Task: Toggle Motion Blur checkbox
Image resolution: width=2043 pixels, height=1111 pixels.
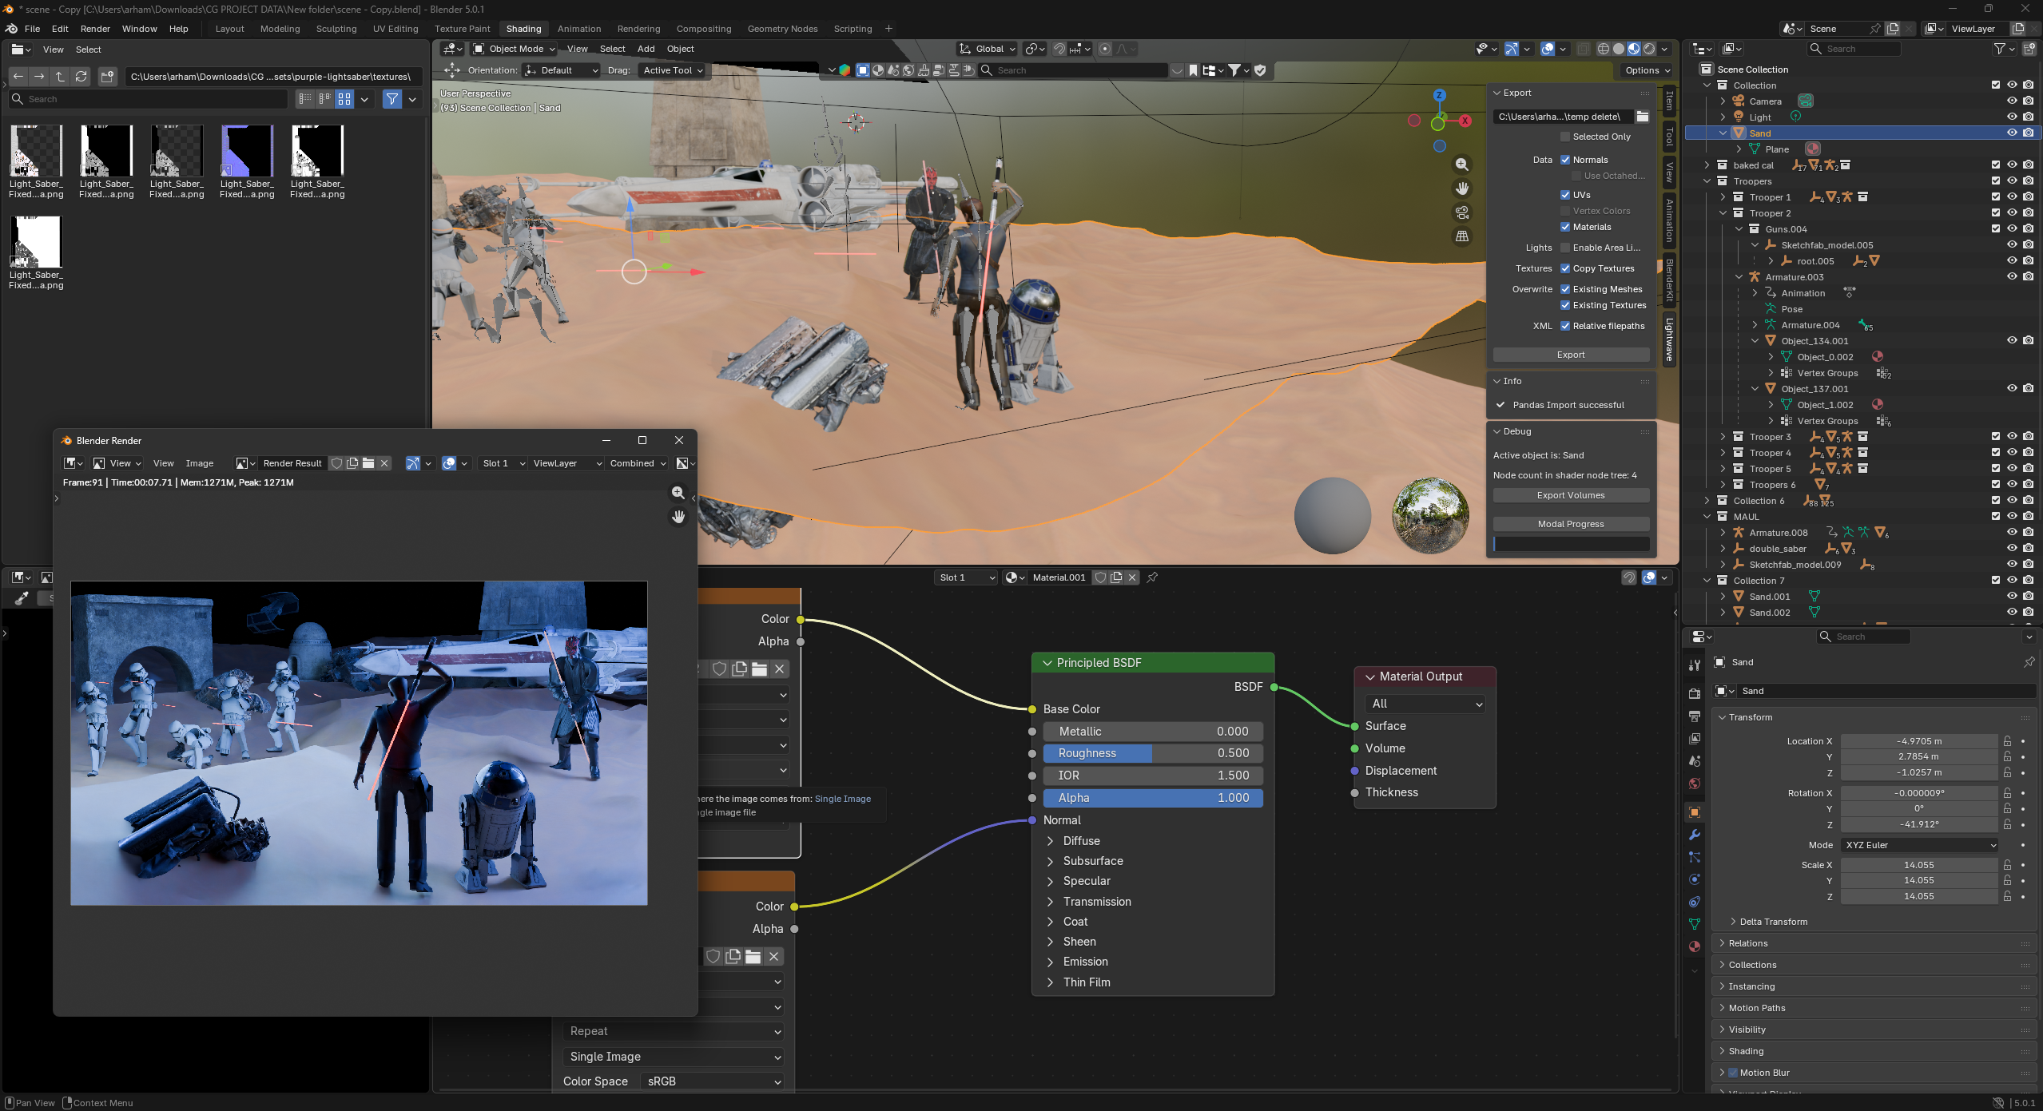Action: pos(1733,1073)
